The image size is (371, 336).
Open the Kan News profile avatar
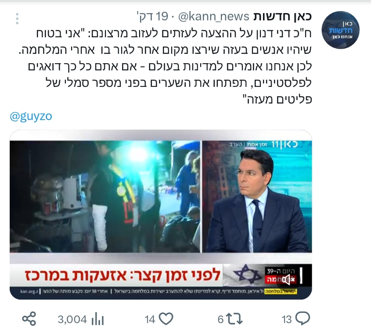[x=340, y=30]
